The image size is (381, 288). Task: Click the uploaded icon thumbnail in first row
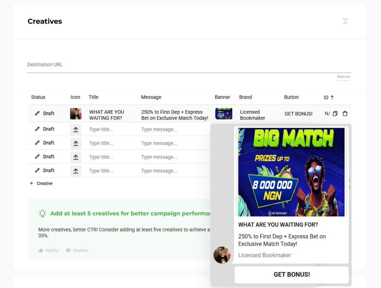[x=76, y=114]
